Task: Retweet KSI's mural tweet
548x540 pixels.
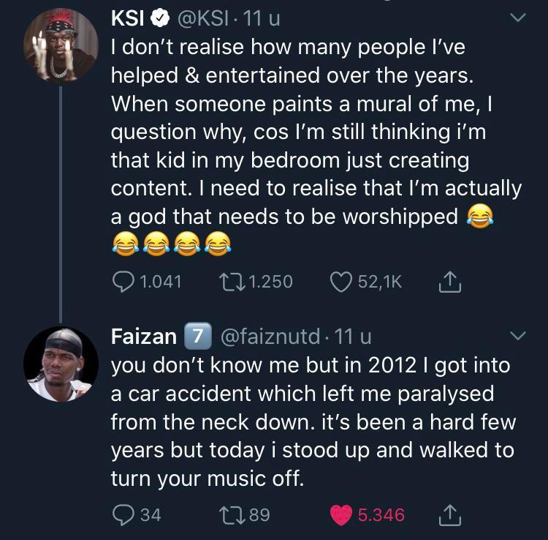Action: pyautogui.click(x=229, y=282)
